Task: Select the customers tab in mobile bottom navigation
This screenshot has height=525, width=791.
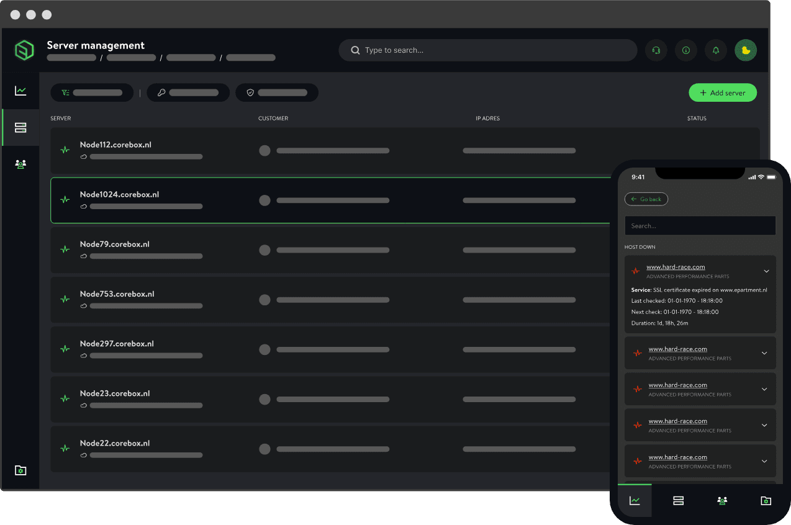Action: [721, 501]
